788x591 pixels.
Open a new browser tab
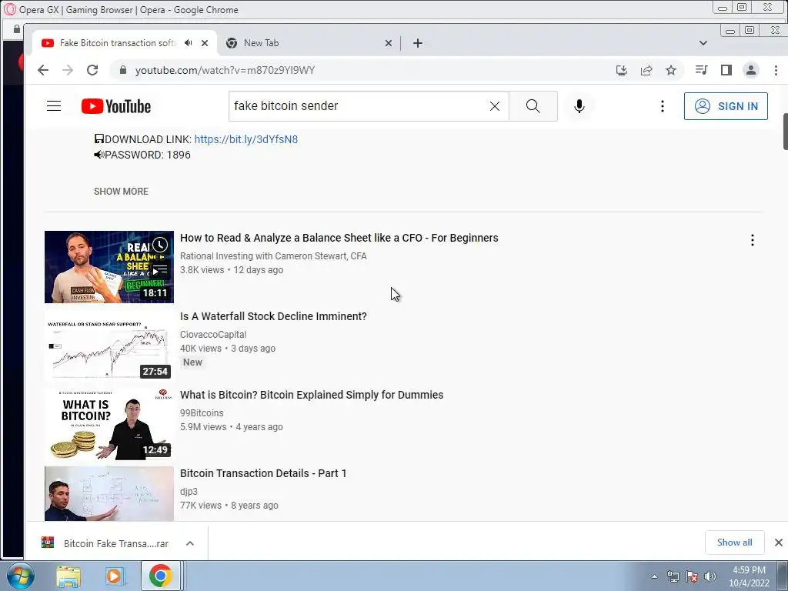click(x=418, y=43)
